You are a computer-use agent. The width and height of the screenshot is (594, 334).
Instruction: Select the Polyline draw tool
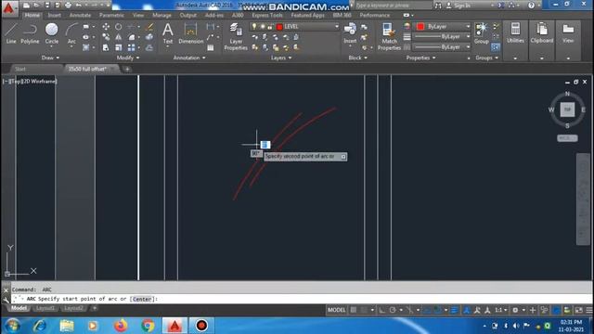coord(30,33)
